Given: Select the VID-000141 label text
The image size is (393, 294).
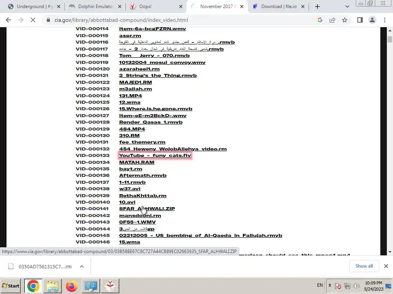Looking at the screenshot, I should 92,209.
